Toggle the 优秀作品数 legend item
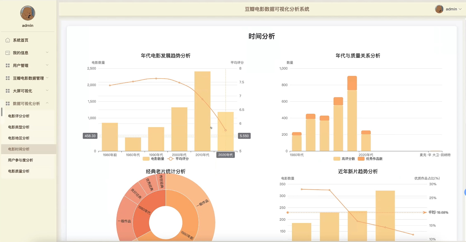The width and height of the screenshot is (466, 242). pyautogui.click(x=370, y=159)
